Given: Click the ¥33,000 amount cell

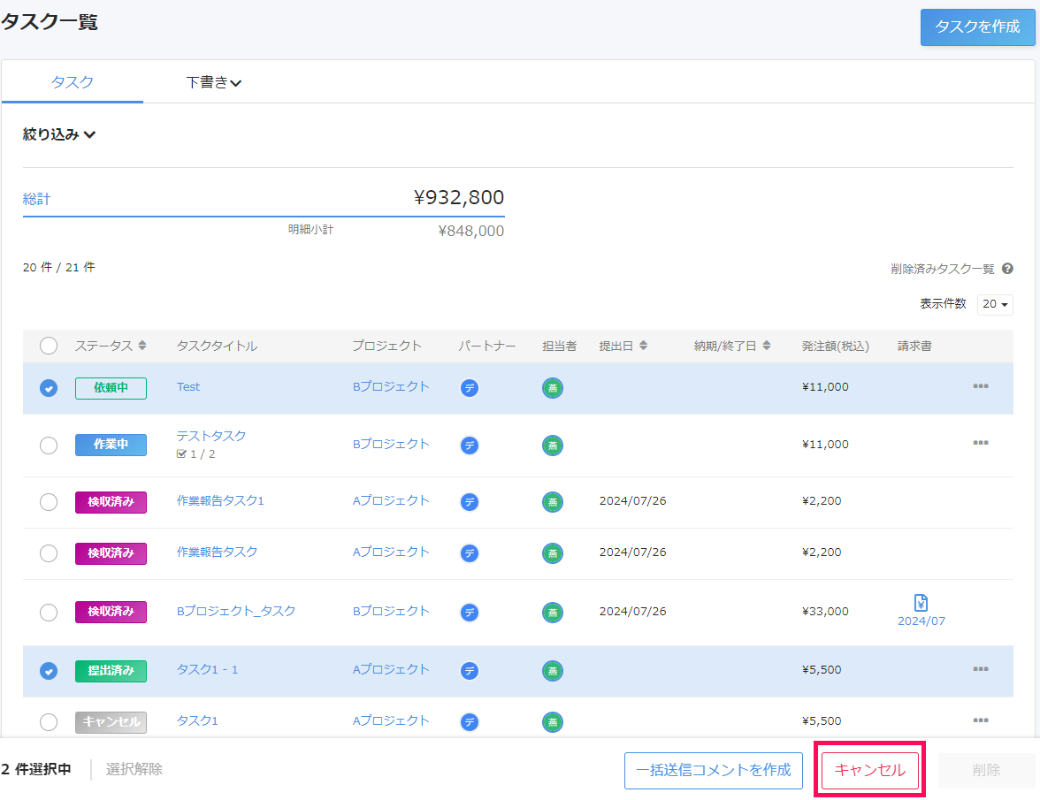Looking at the screenshot, I should pyautogui.click(x=825, y=611).
